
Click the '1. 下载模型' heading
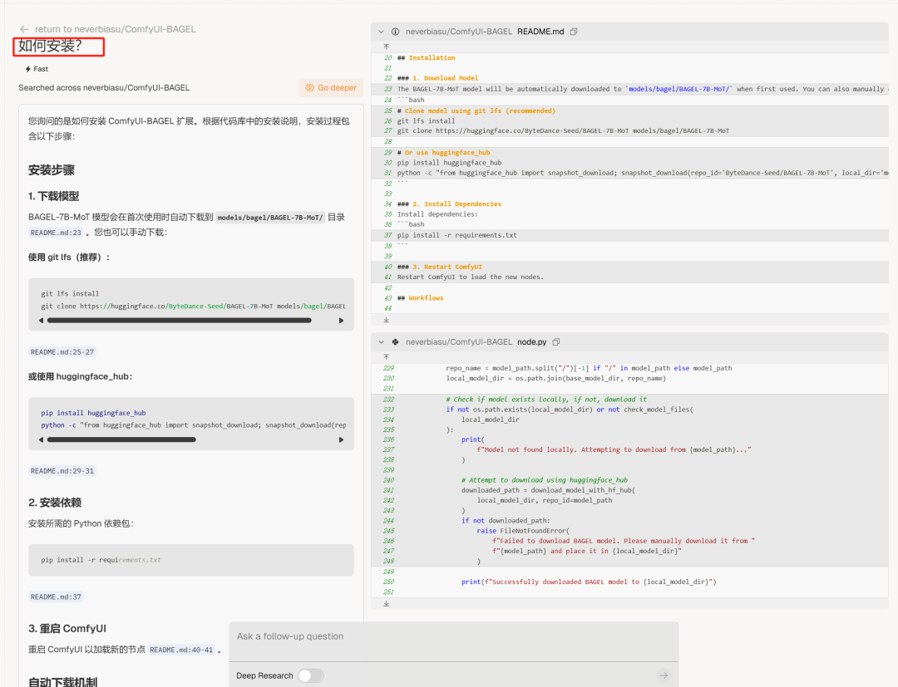coord(54,196)
